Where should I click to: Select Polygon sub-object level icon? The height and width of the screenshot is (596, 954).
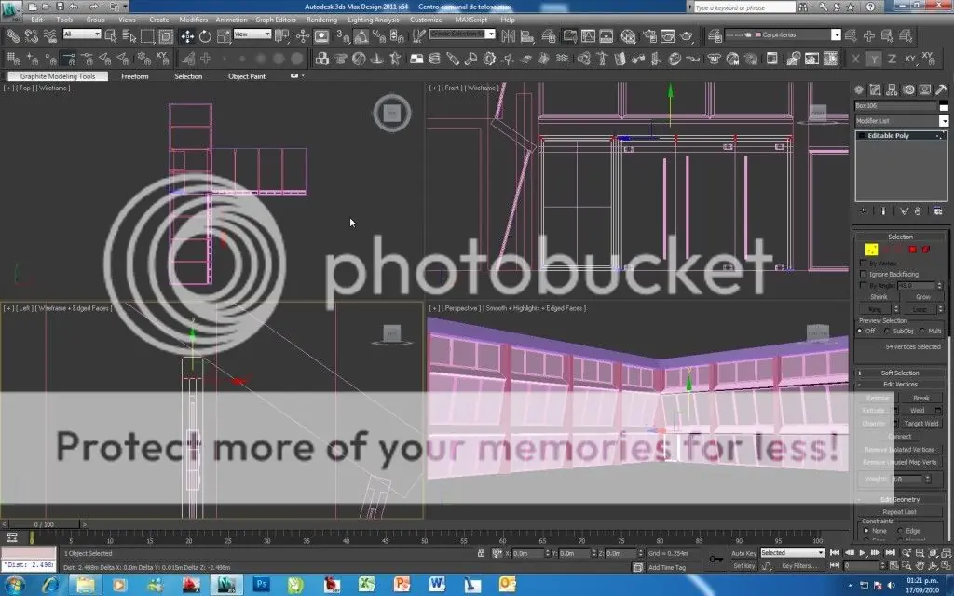(913, 250)
